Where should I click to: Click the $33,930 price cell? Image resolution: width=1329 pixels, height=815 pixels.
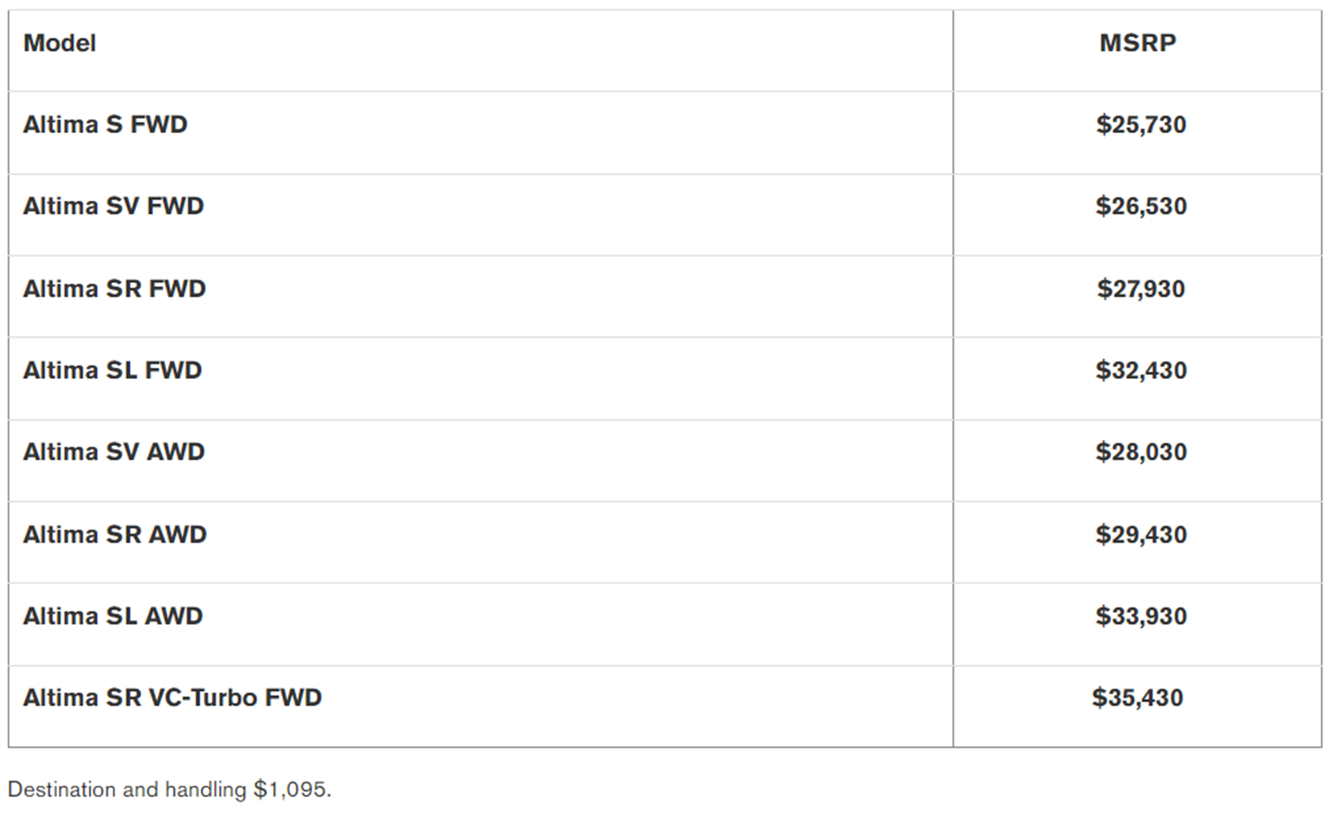click(1141, 616)
